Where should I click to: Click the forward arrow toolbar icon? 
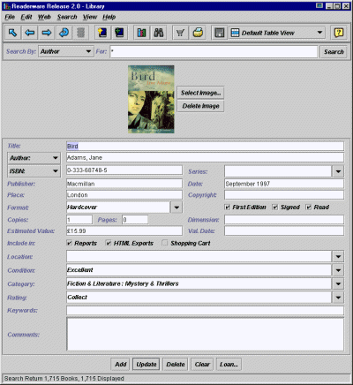(x=47, y=33)
